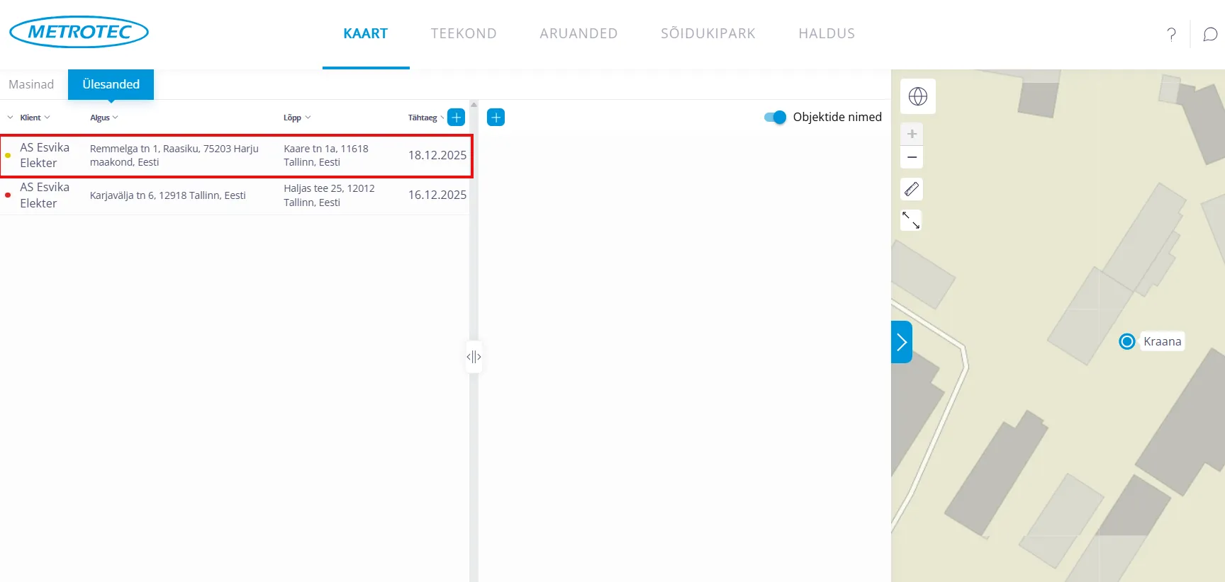The image size is (1225, 582).
Task: Click the plus button left of Objektide nimed
Action: pyautogui.click(x=496, y=118)
